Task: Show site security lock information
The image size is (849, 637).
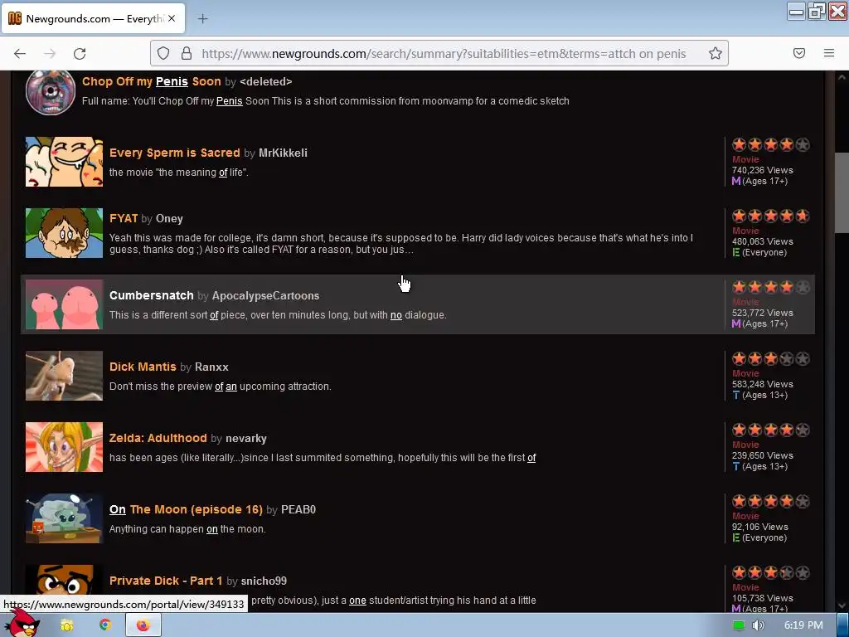Action: tap(187, 53)
